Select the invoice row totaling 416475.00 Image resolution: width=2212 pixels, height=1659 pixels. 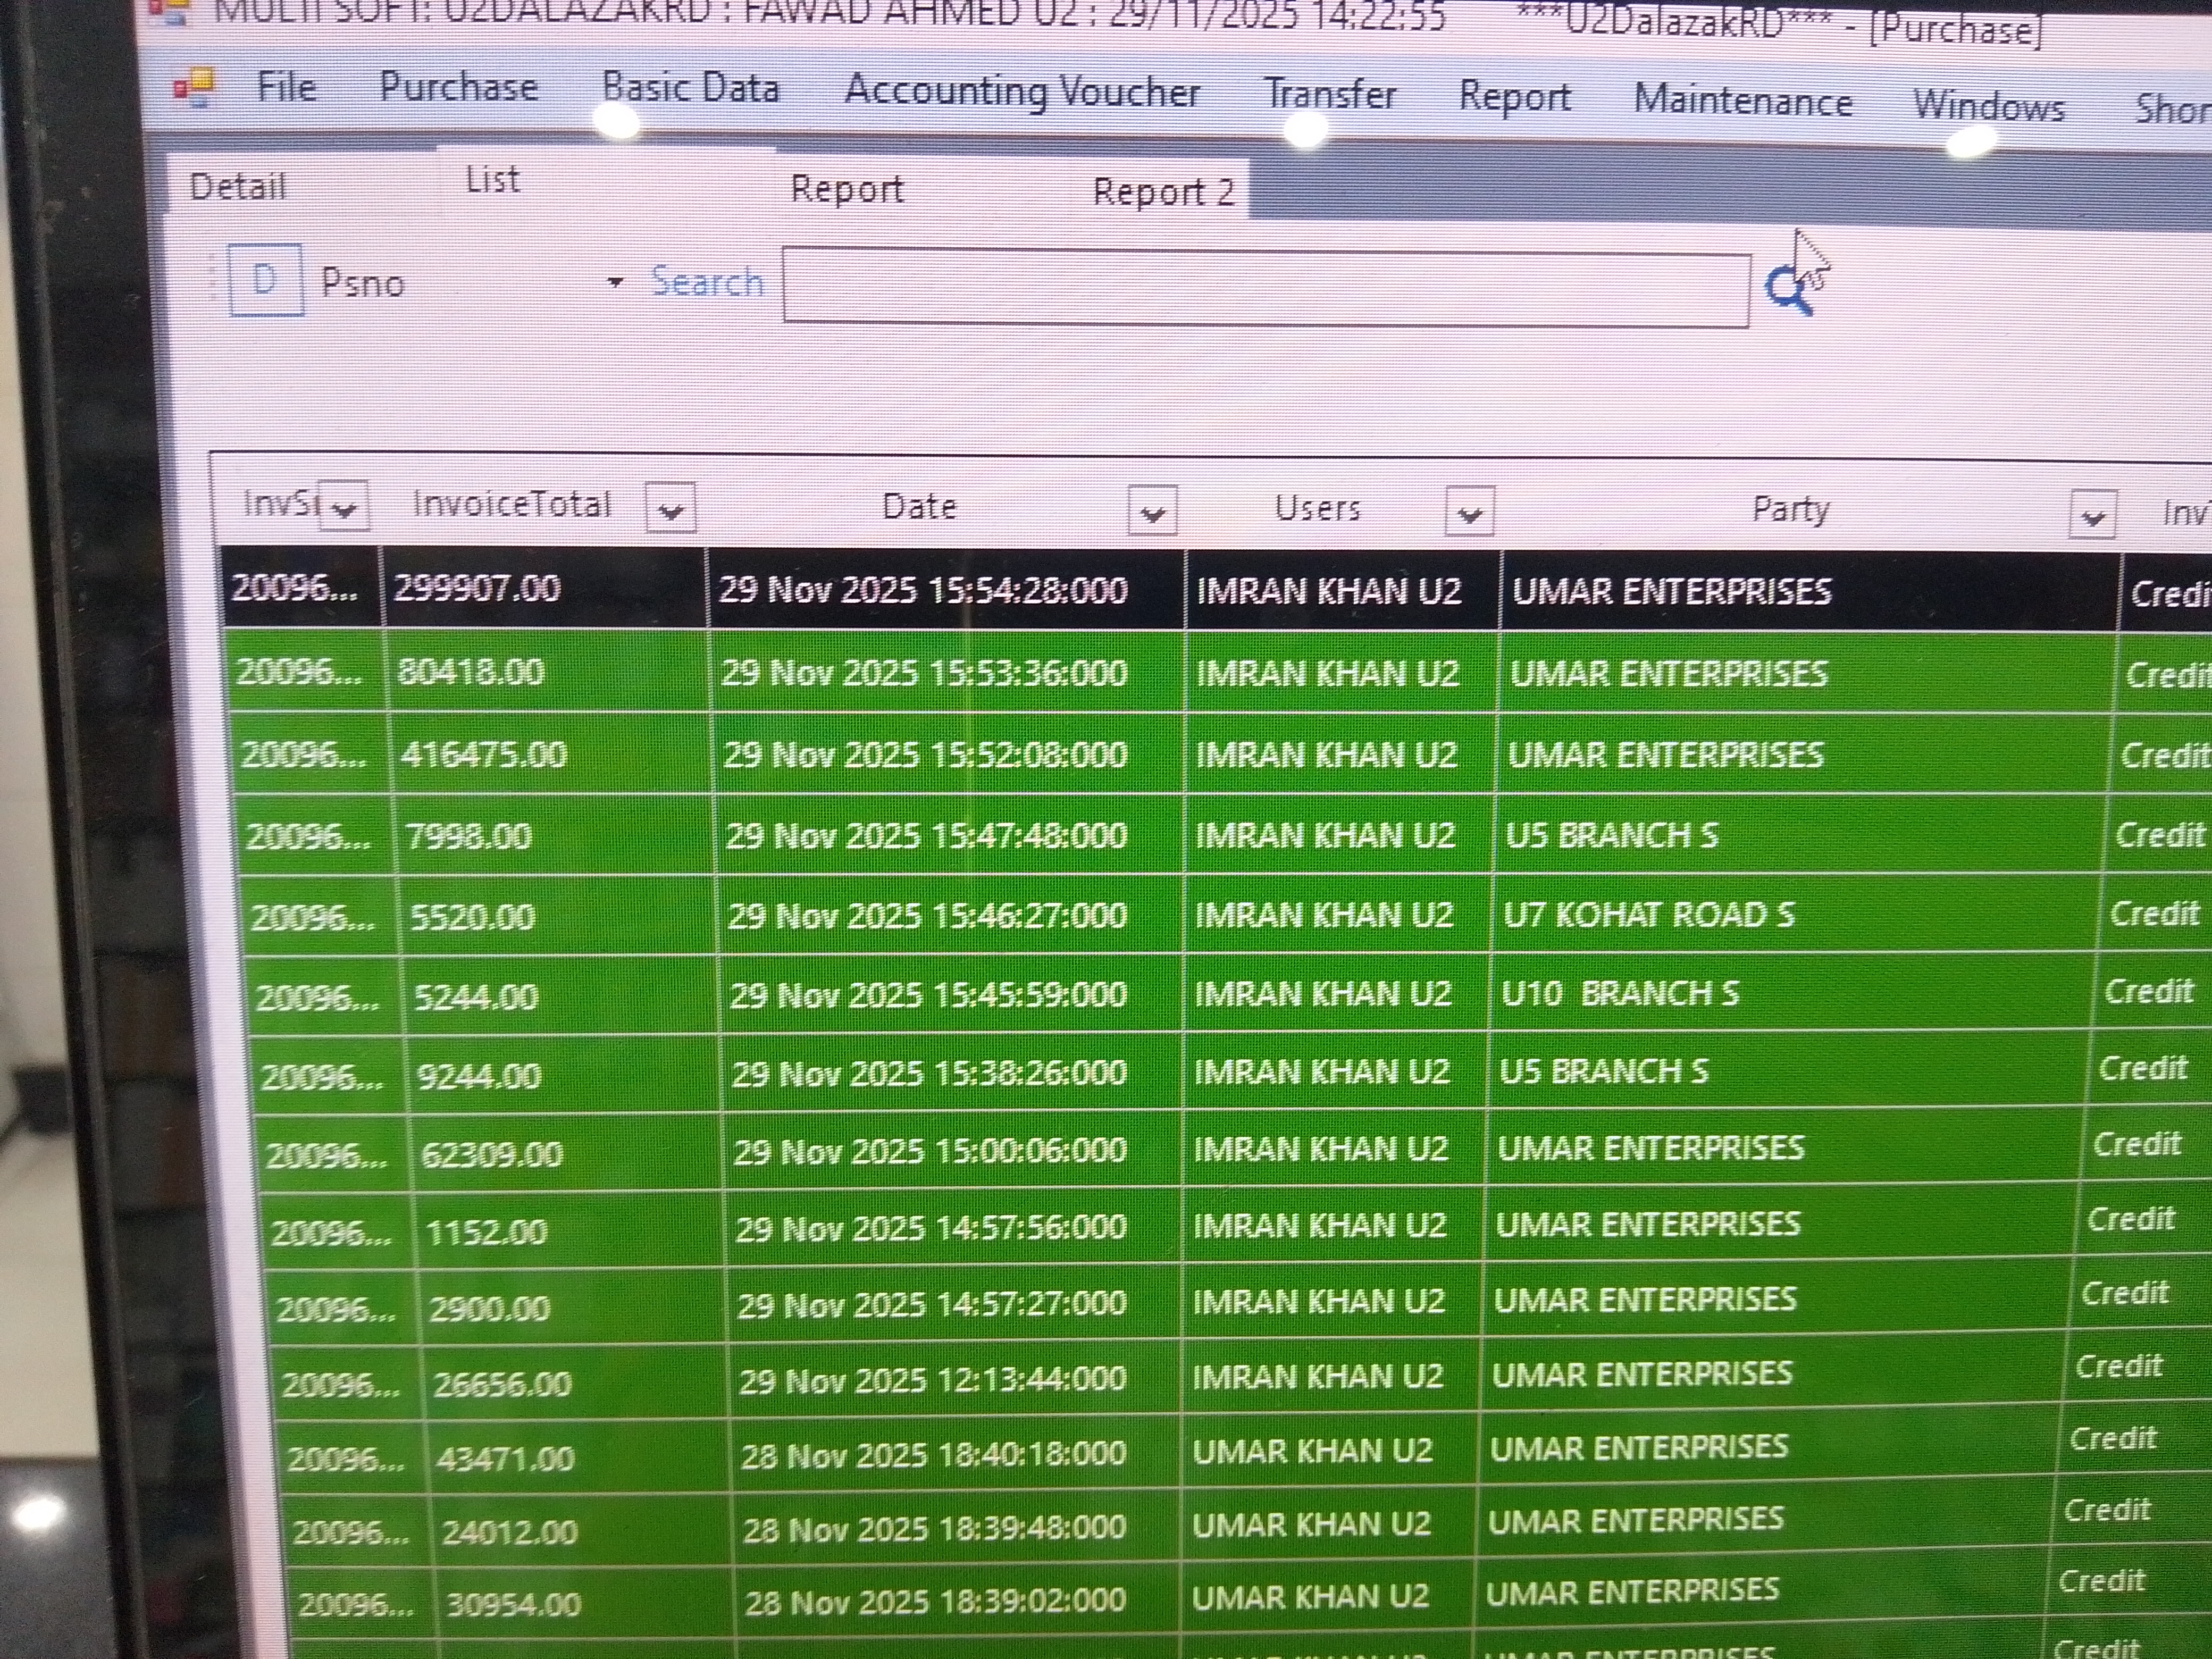click(x=484, y=754)
